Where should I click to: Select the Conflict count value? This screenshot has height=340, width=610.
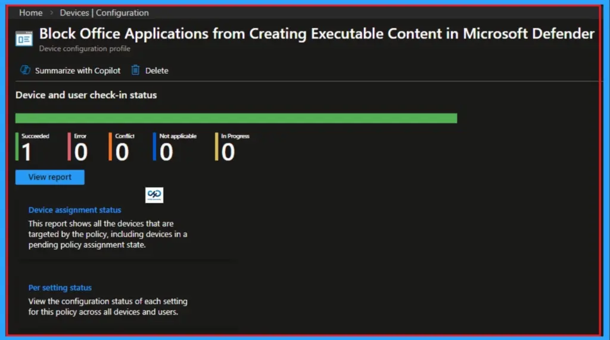pyautogui.click(x=122, y=152)
